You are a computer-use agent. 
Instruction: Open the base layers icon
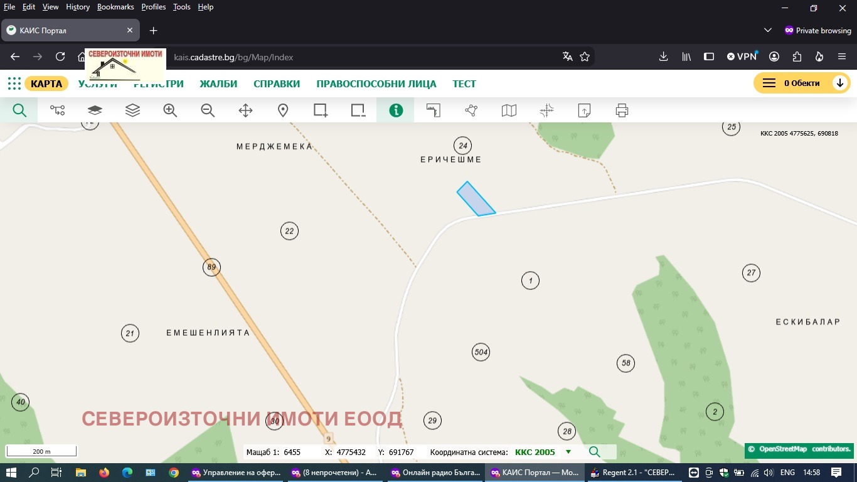[x=95, y=110]
